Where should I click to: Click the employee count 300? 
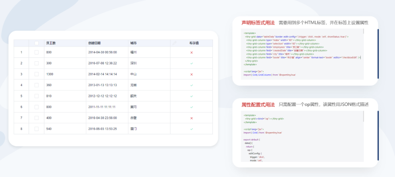(x=49, y=63)
